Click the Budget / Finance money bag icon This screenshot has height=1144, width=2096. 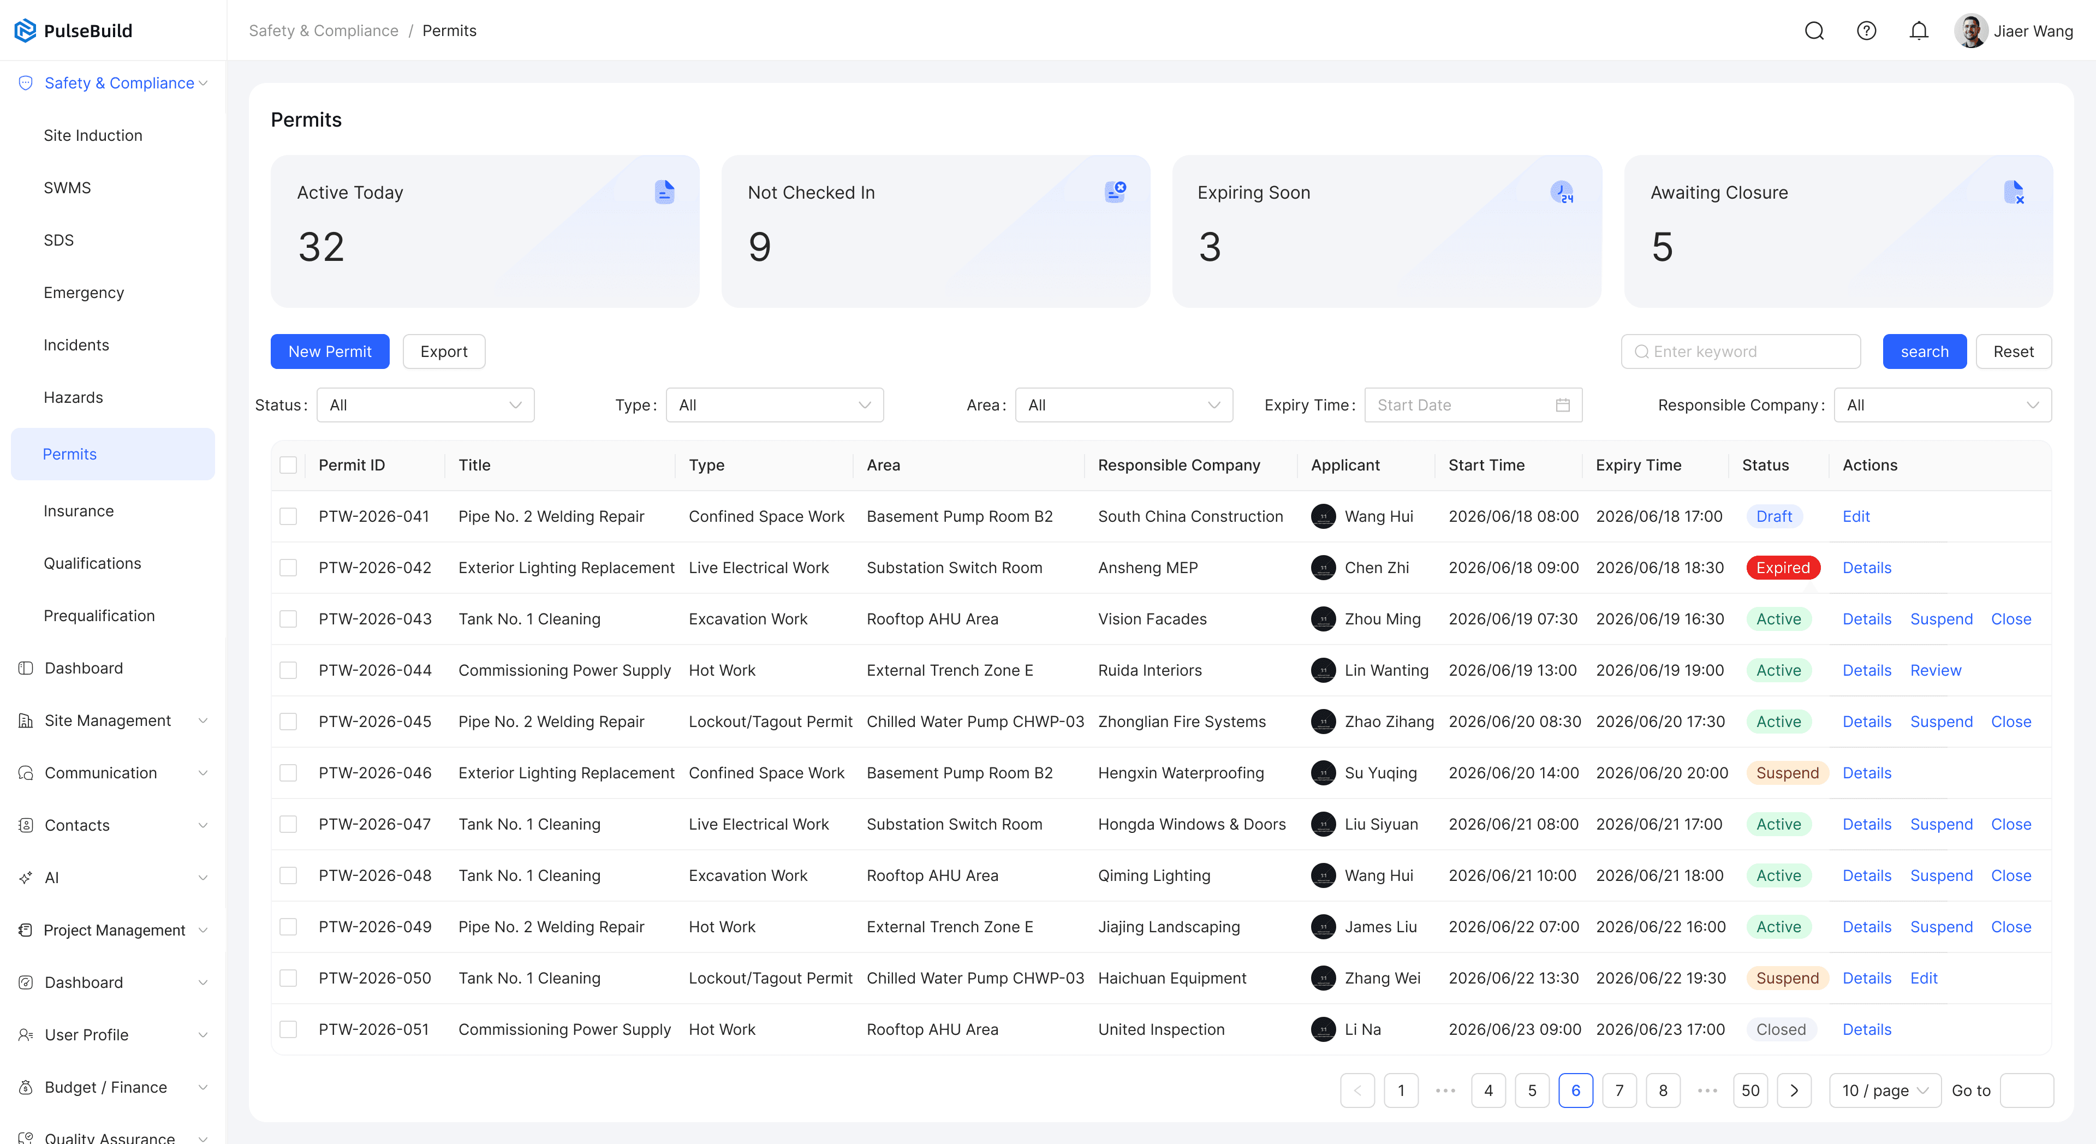25,1087
